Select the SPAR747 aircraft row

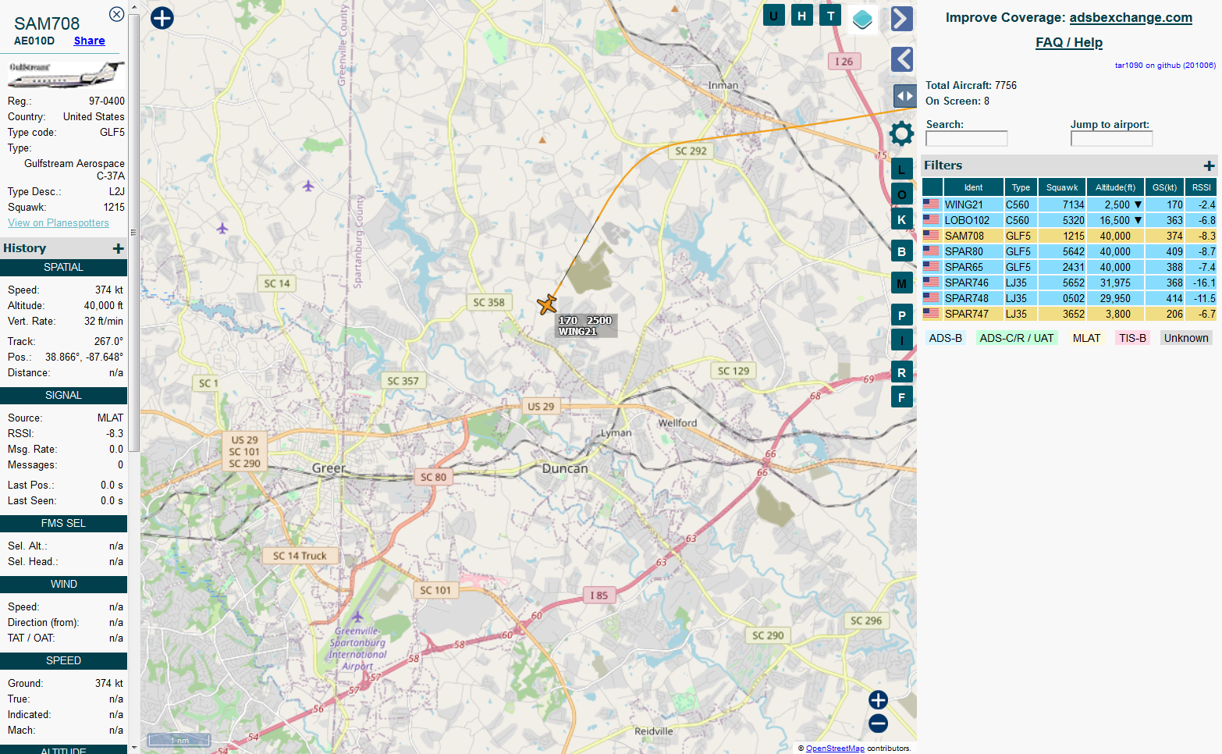point(1070,314)
